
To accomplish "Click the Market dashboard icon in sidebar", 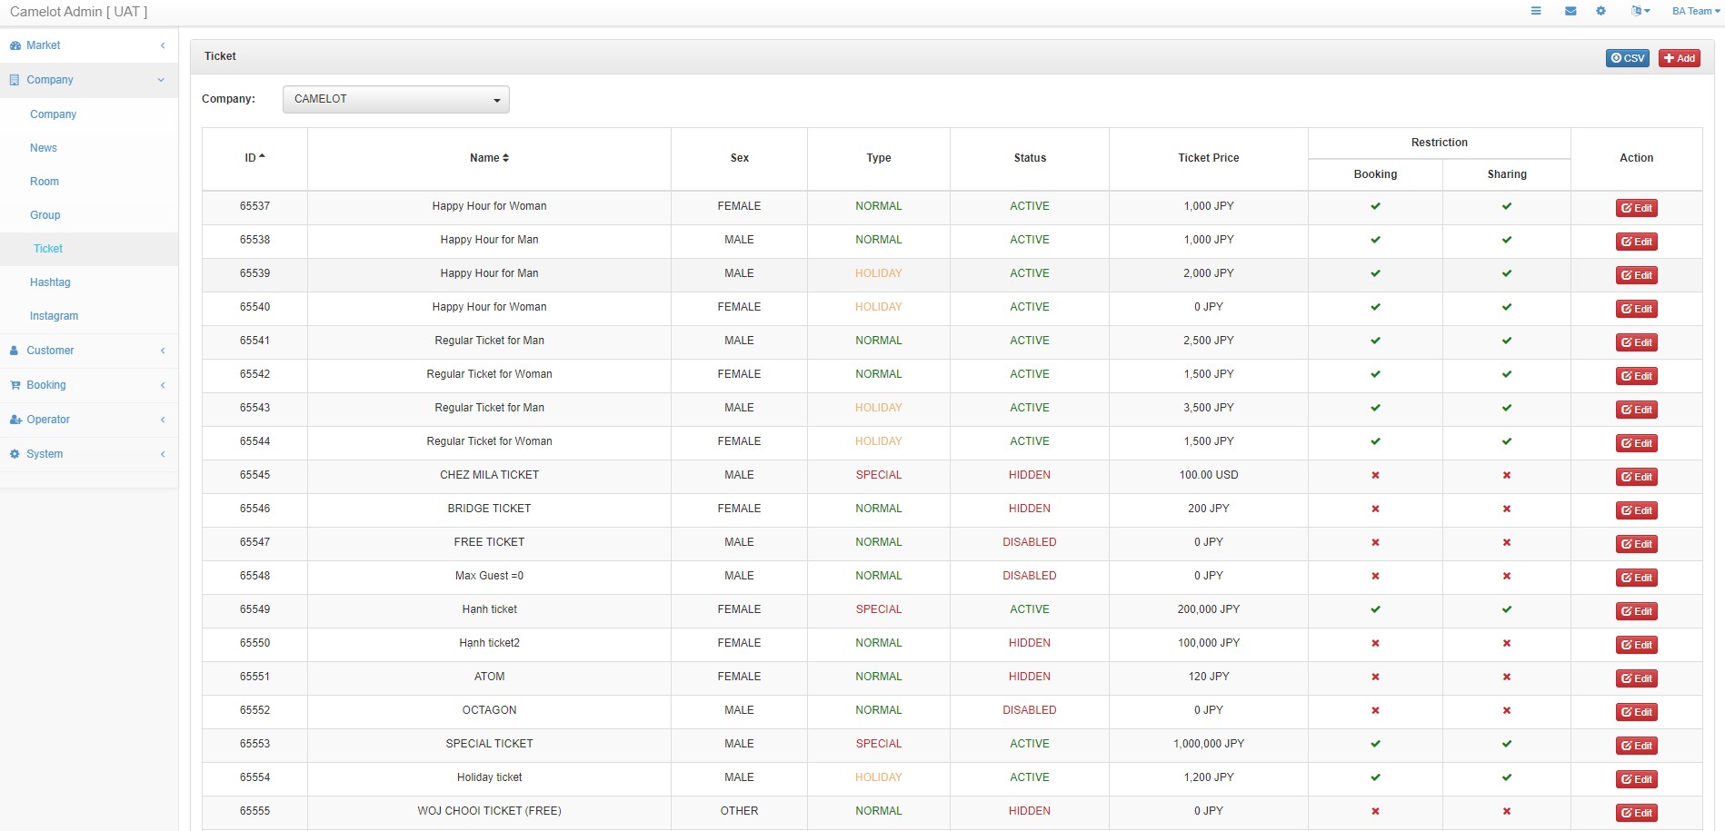I will [15, 45].
